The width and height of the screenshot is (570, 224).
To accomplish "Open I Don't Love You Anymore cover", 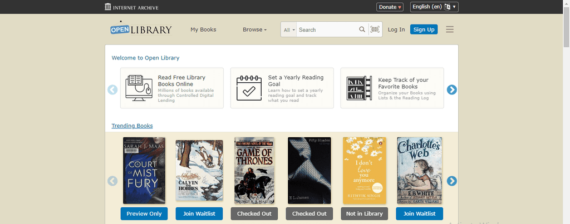I will pyautogui.click(x=364, y=171).
